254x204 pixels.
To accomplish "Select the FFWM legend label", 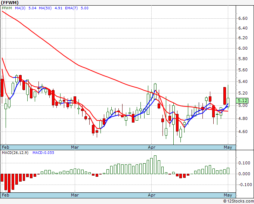I will coord(7,8).
